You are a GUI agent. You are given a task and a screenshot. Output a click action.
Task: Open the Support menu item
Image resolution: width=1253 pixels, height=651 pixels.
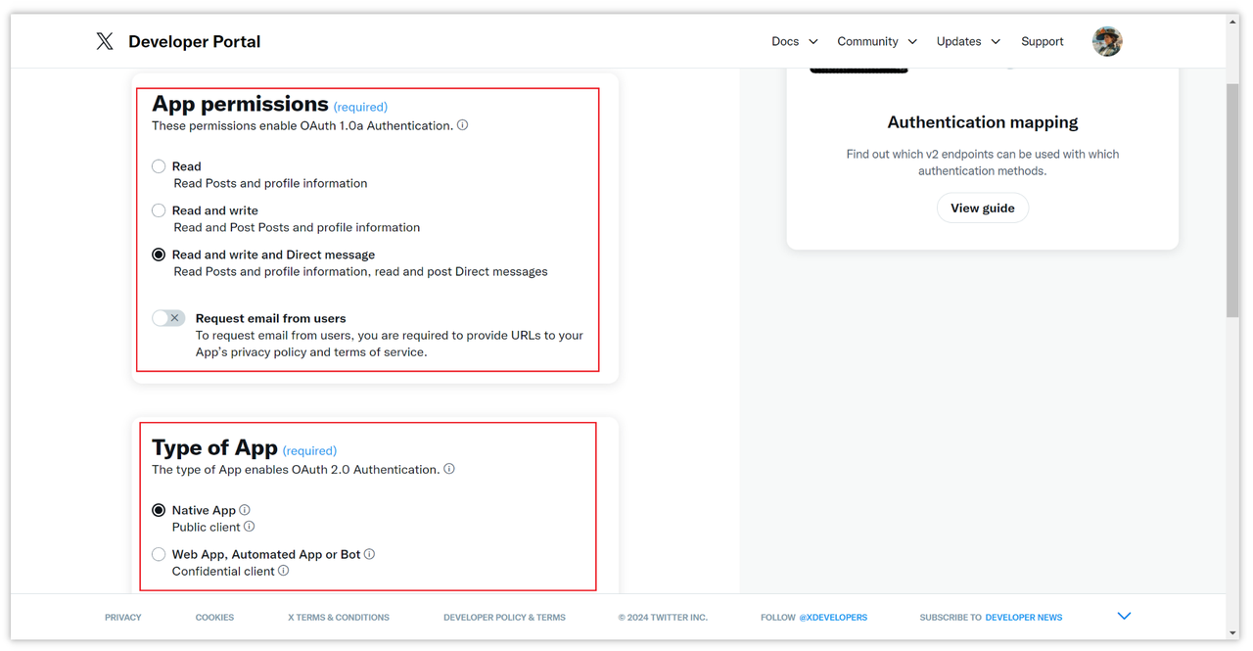[1042, 41]
